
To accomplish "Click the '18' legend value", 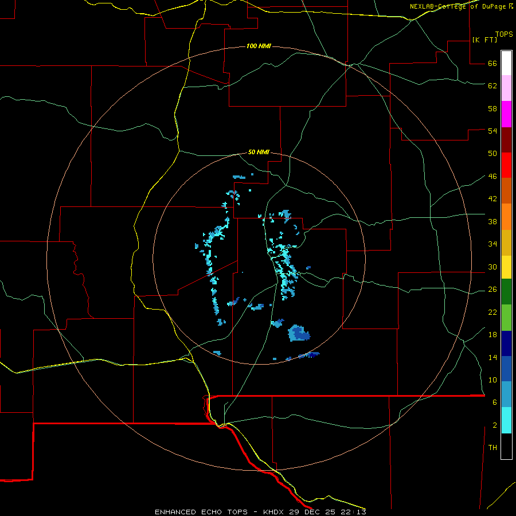I will 492,335.
